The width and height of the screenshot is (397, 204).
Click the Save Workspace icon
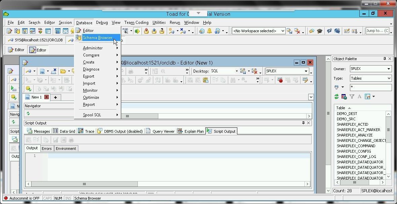(x=289, y=31)
